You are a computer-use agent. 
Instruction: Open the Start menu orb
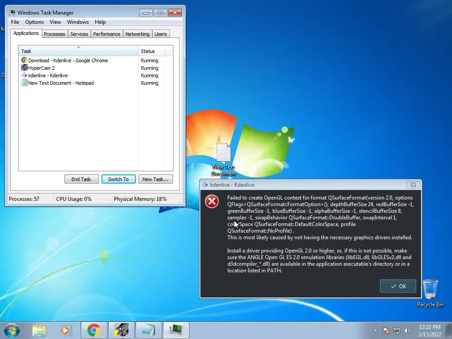tap(12, 330)
